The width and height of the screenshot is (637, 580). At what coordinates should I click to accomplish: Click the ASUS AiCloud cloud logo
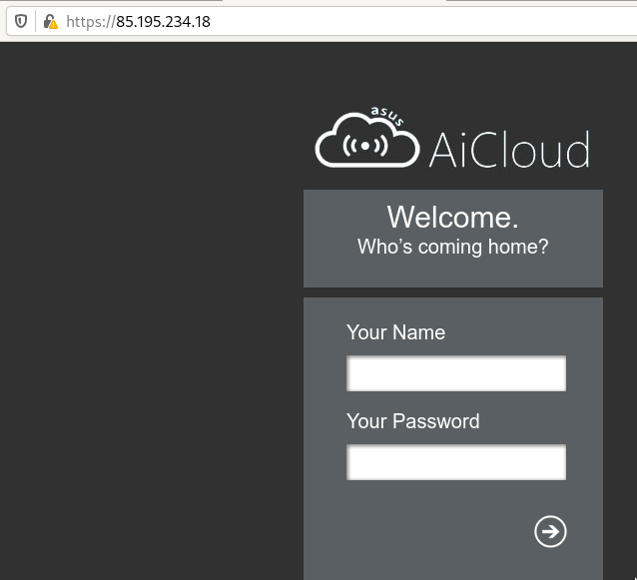[367, 138]
